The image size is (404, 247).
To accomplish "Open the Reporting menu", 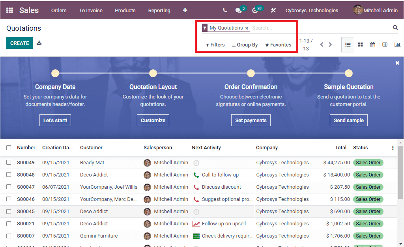I will click(159, 10).
